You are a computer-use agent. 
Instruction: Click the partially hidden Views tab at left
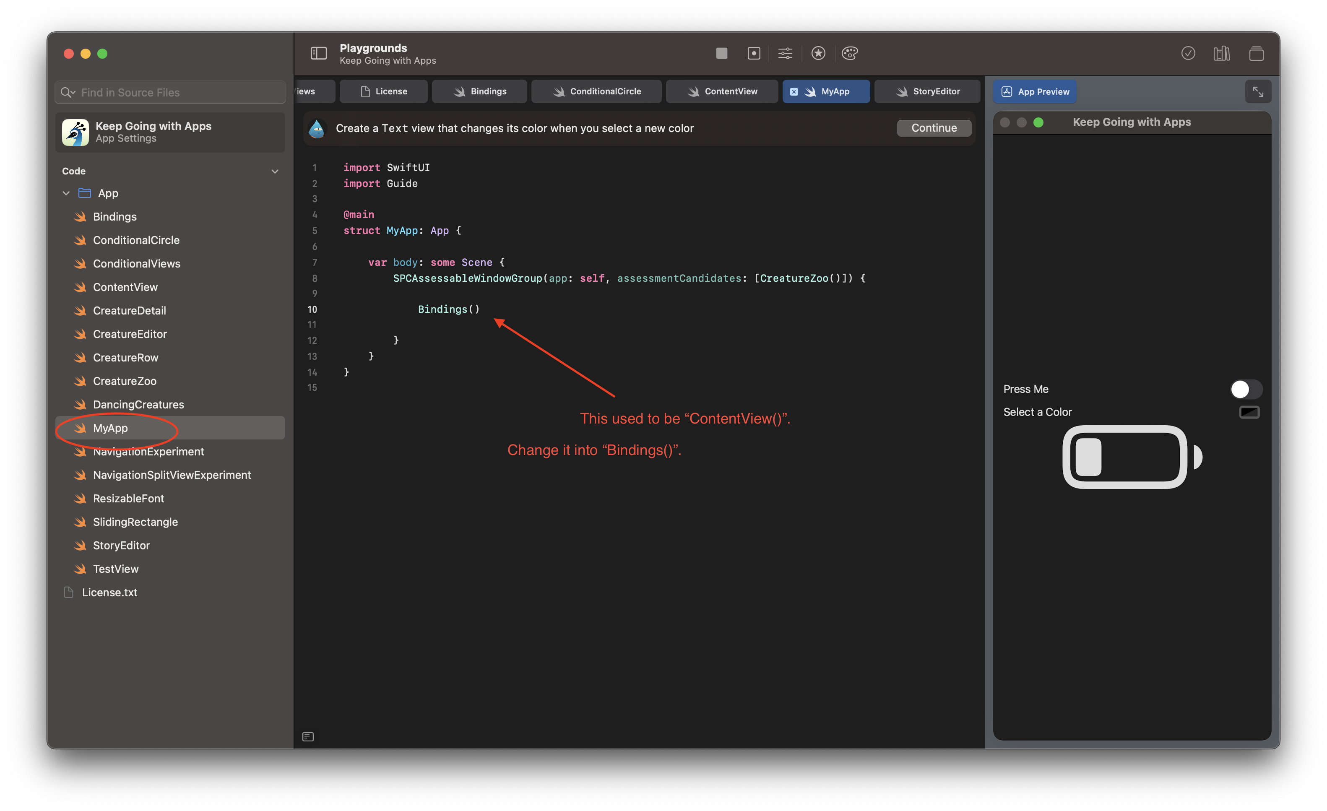pos(315,91)
